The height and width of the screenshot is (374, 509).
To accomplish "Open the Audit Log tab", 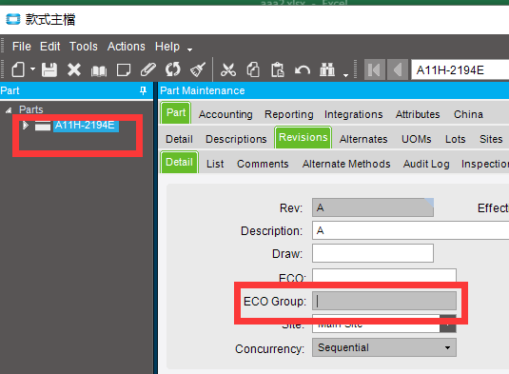I will pyautogui.click(x=426, y=164).
